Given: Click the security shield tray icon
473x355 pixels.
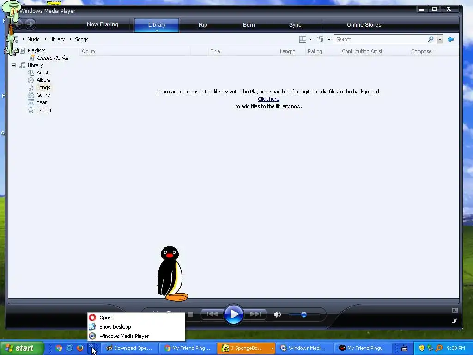Looking at the screenshot, I should coord(422,348).
